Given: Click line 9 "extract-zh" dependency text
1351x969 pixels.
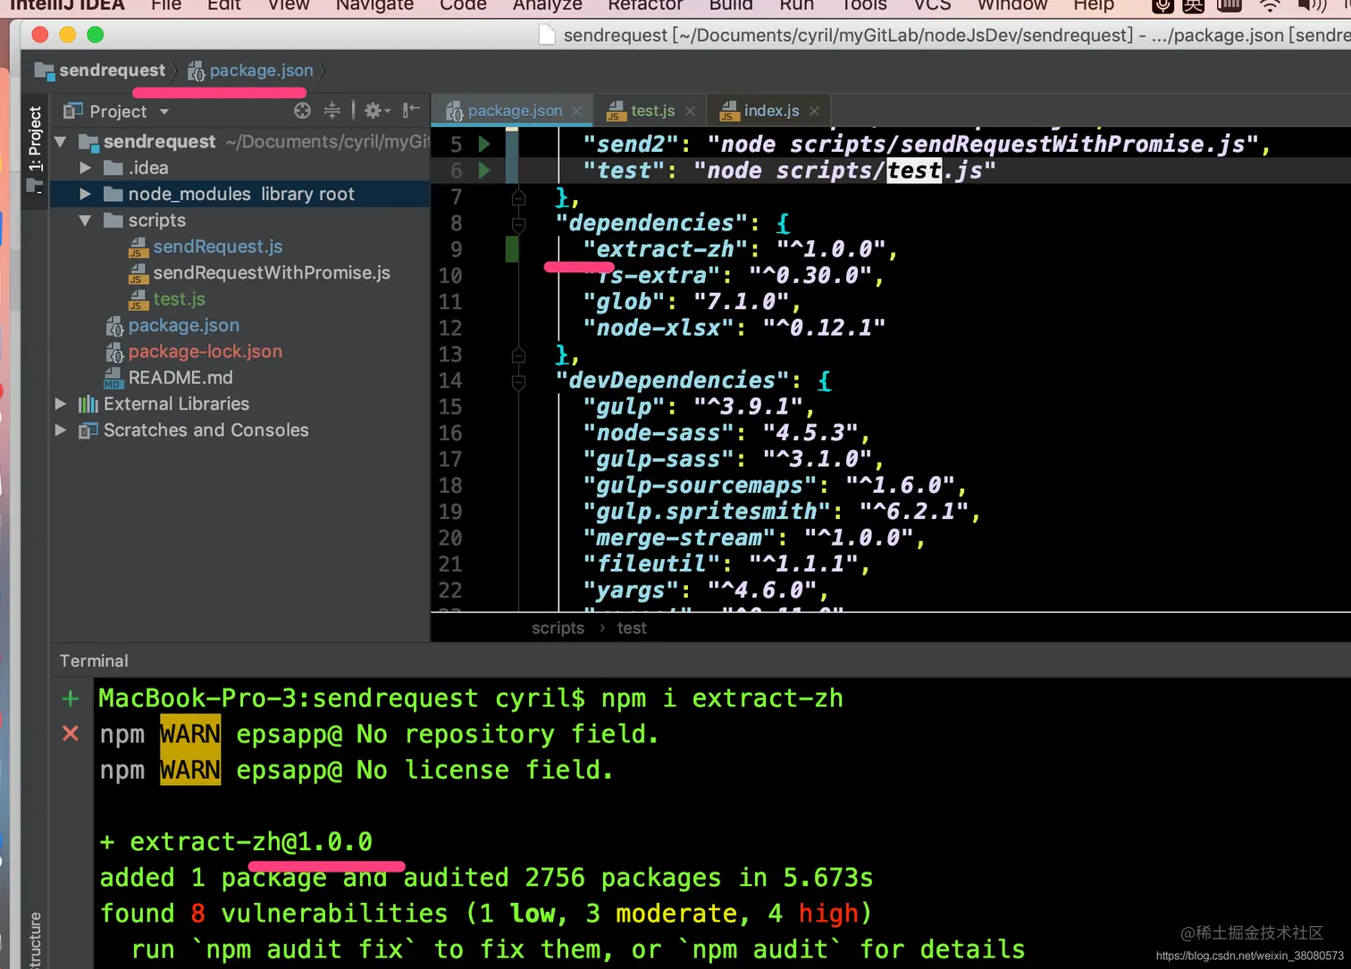Looking at the screenshot, I should tap(665, 249).
